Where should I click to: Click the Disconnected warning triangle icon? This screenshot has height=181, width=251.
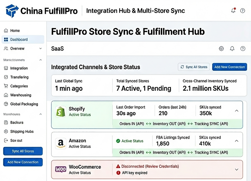pyautogui.click(x=118, y=166)
